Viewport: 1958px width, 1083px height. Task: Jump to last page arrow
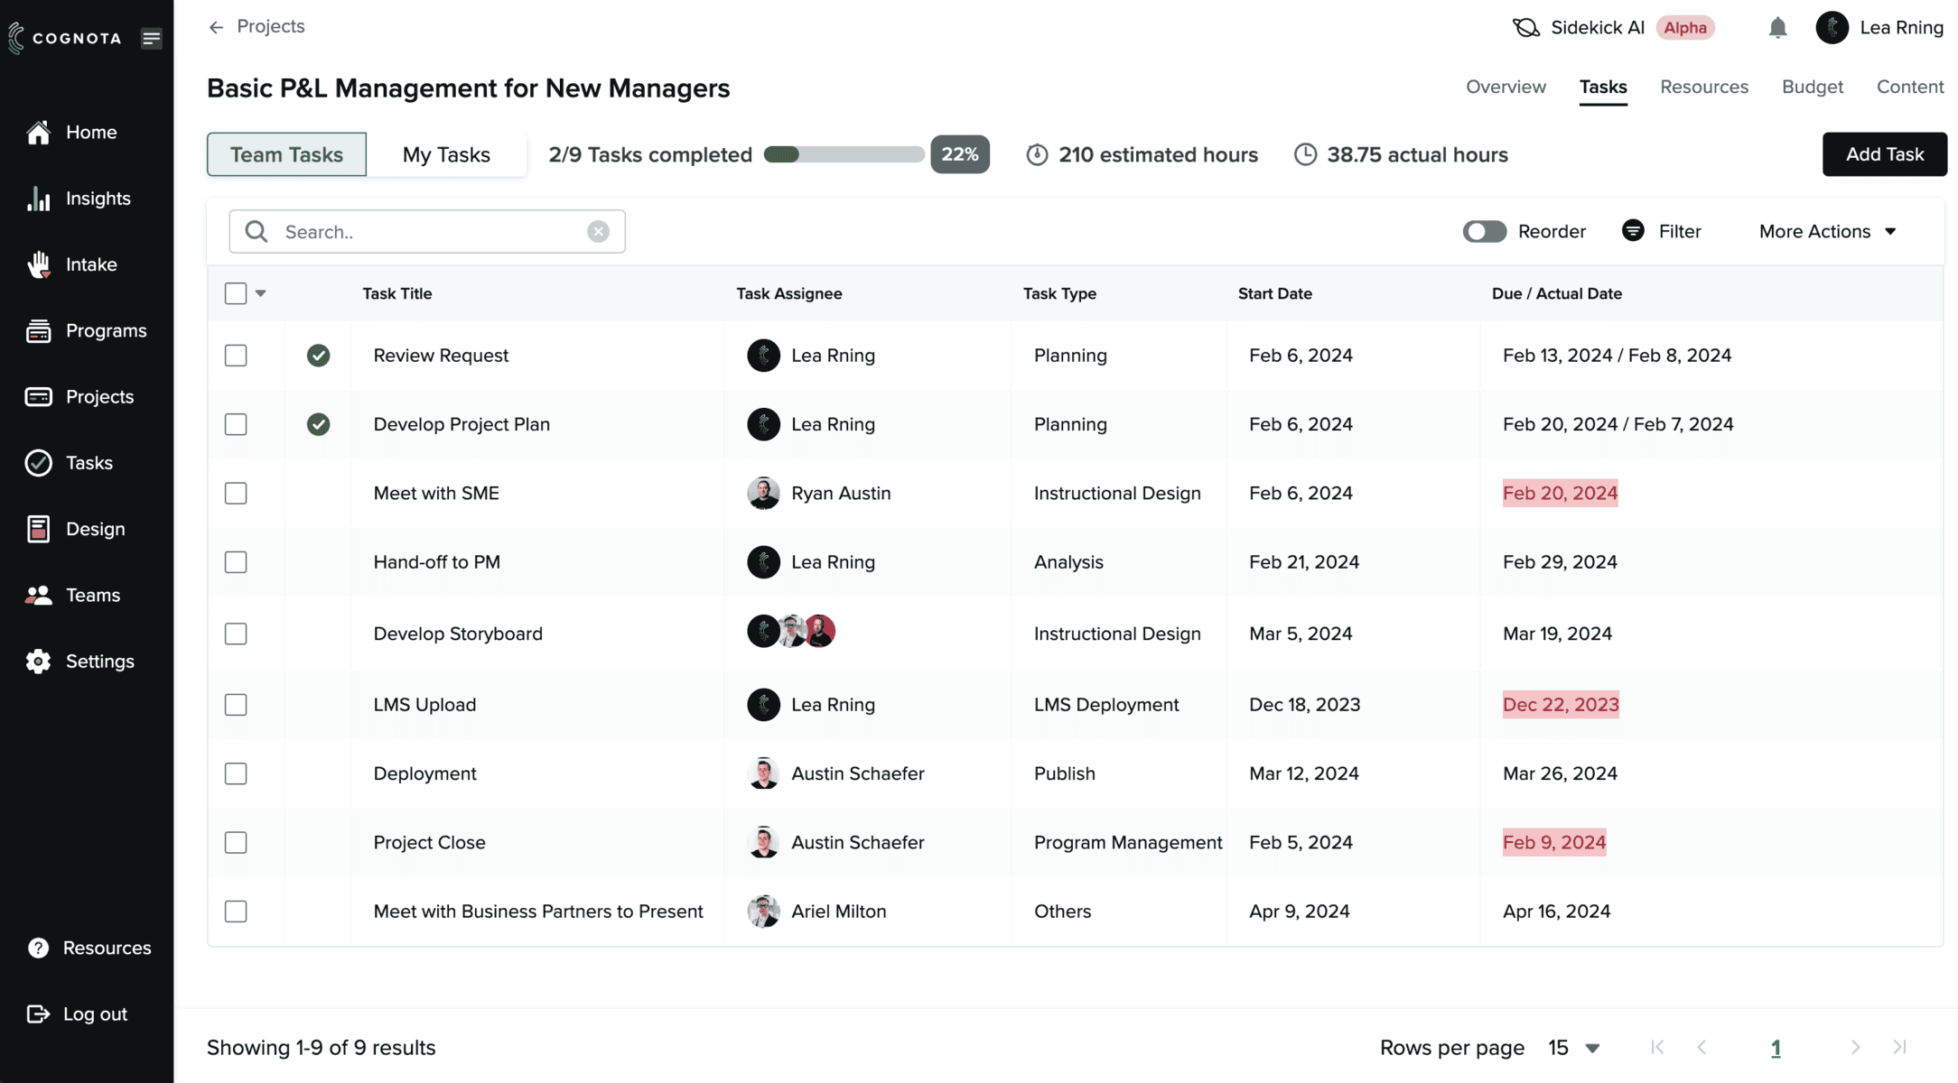coord(1899,1047)
